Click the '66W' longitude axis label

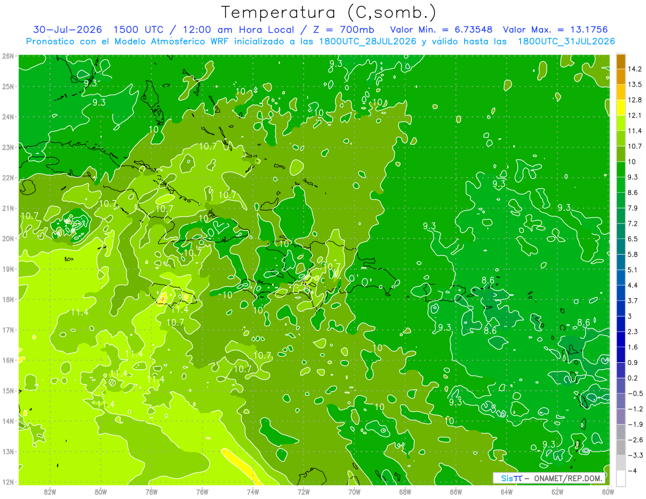[x=456, y=491]
